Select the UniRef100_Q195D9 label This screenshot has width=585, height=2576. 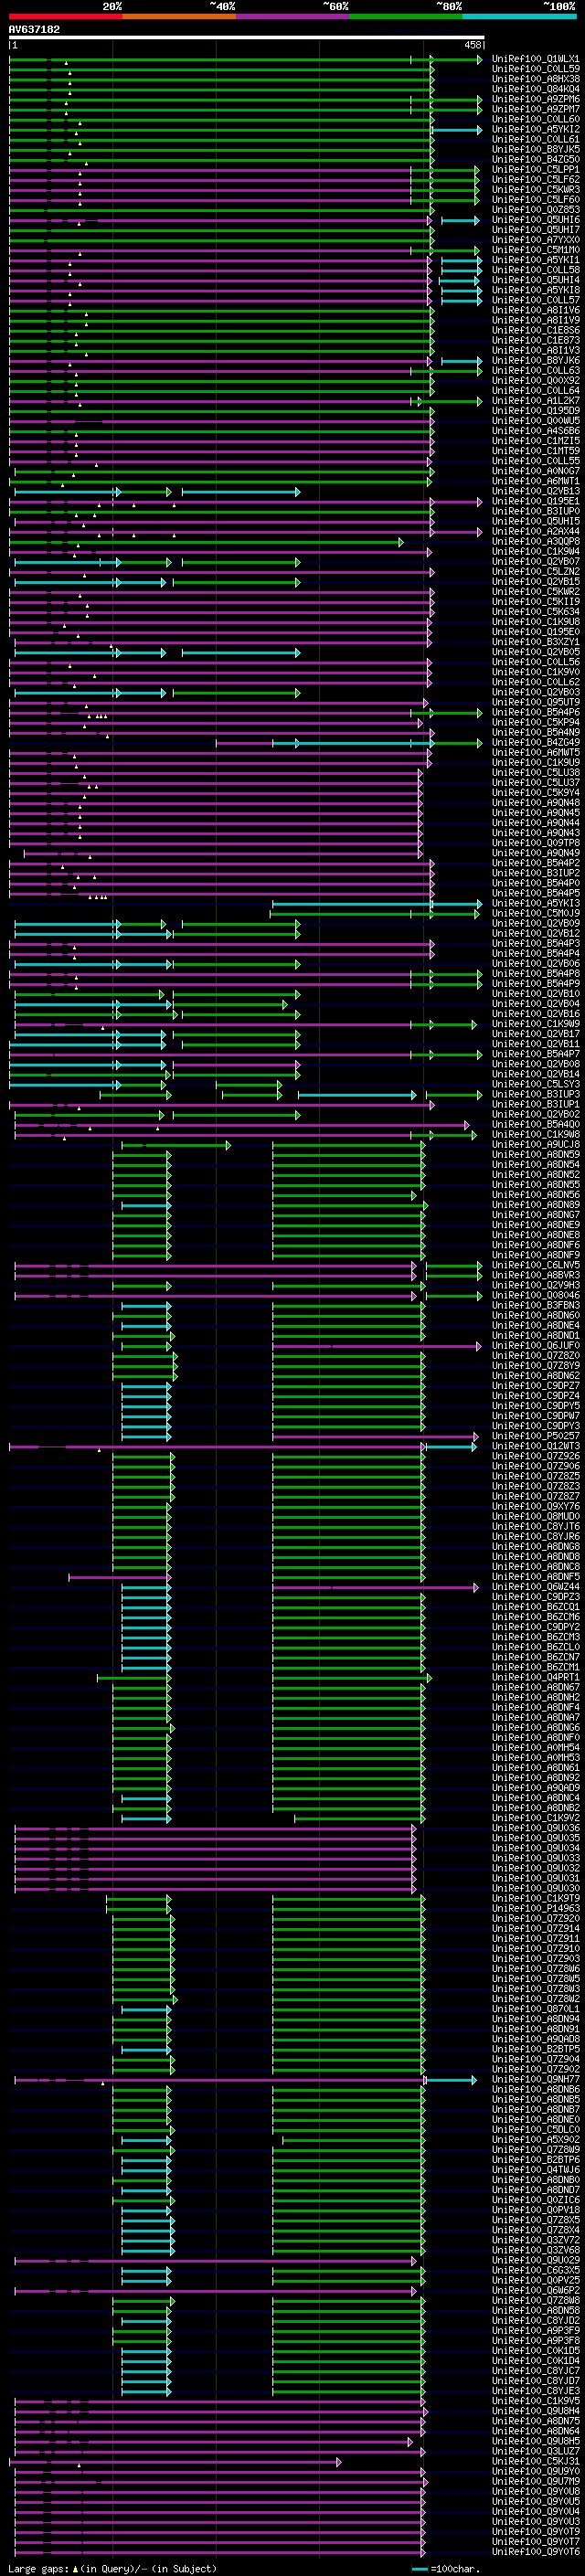point(536,410)
